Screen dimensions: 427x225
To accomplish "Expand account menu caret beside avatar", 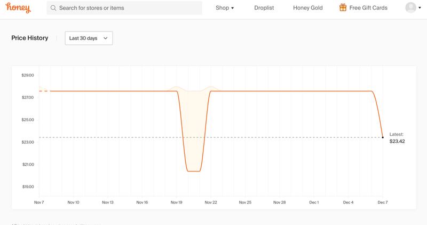I will coord(420,9).
